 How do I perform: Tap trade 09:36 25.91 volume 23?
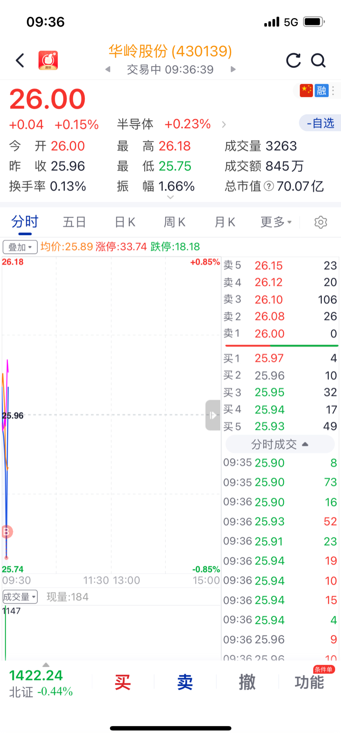pos(280,541)
